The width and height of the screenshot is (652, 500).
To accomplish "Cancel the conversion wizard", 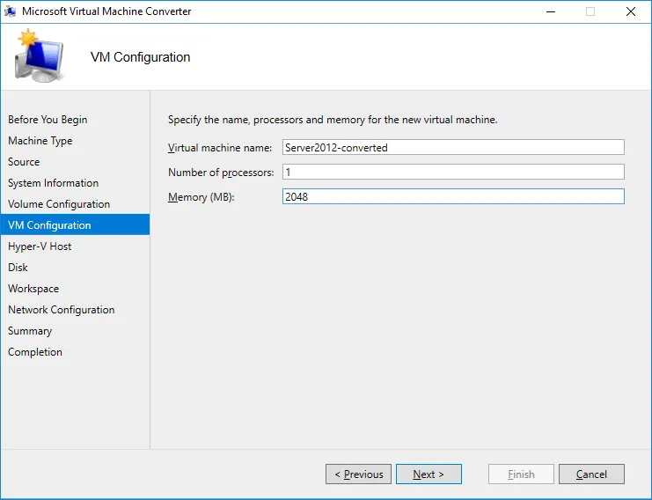I will (591, 474).
